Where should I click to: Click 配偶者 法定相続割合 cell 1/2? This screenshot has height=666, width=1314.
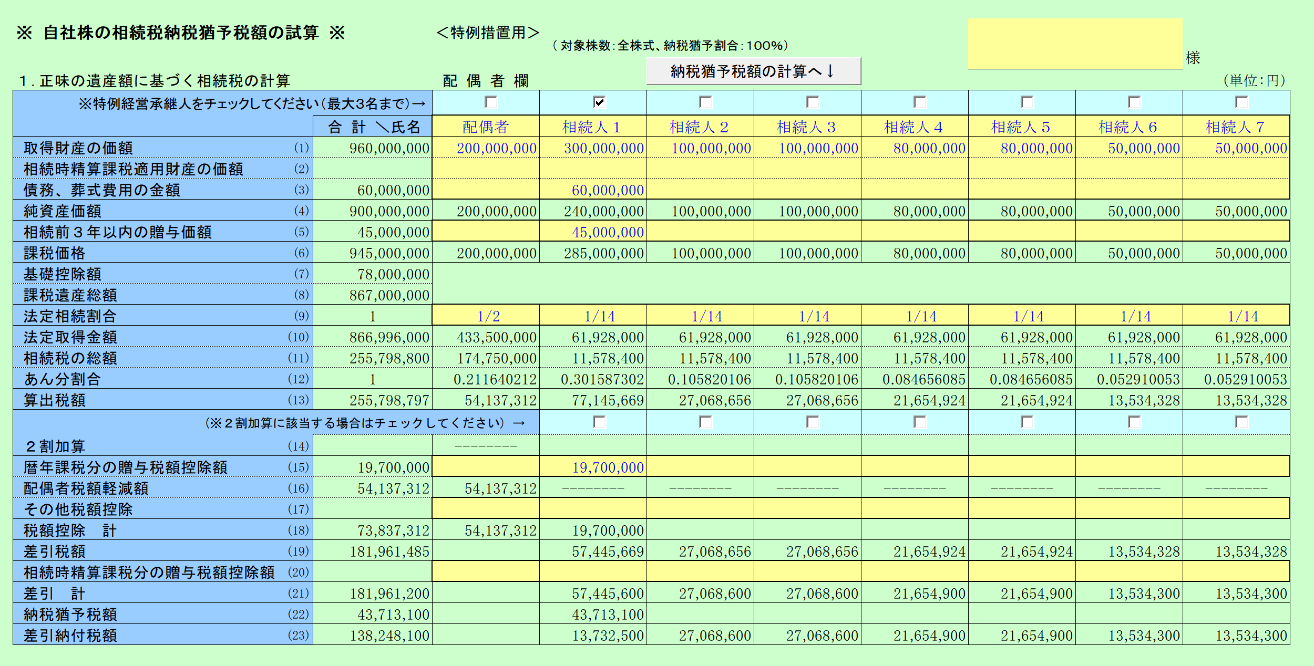coord(486,316)
